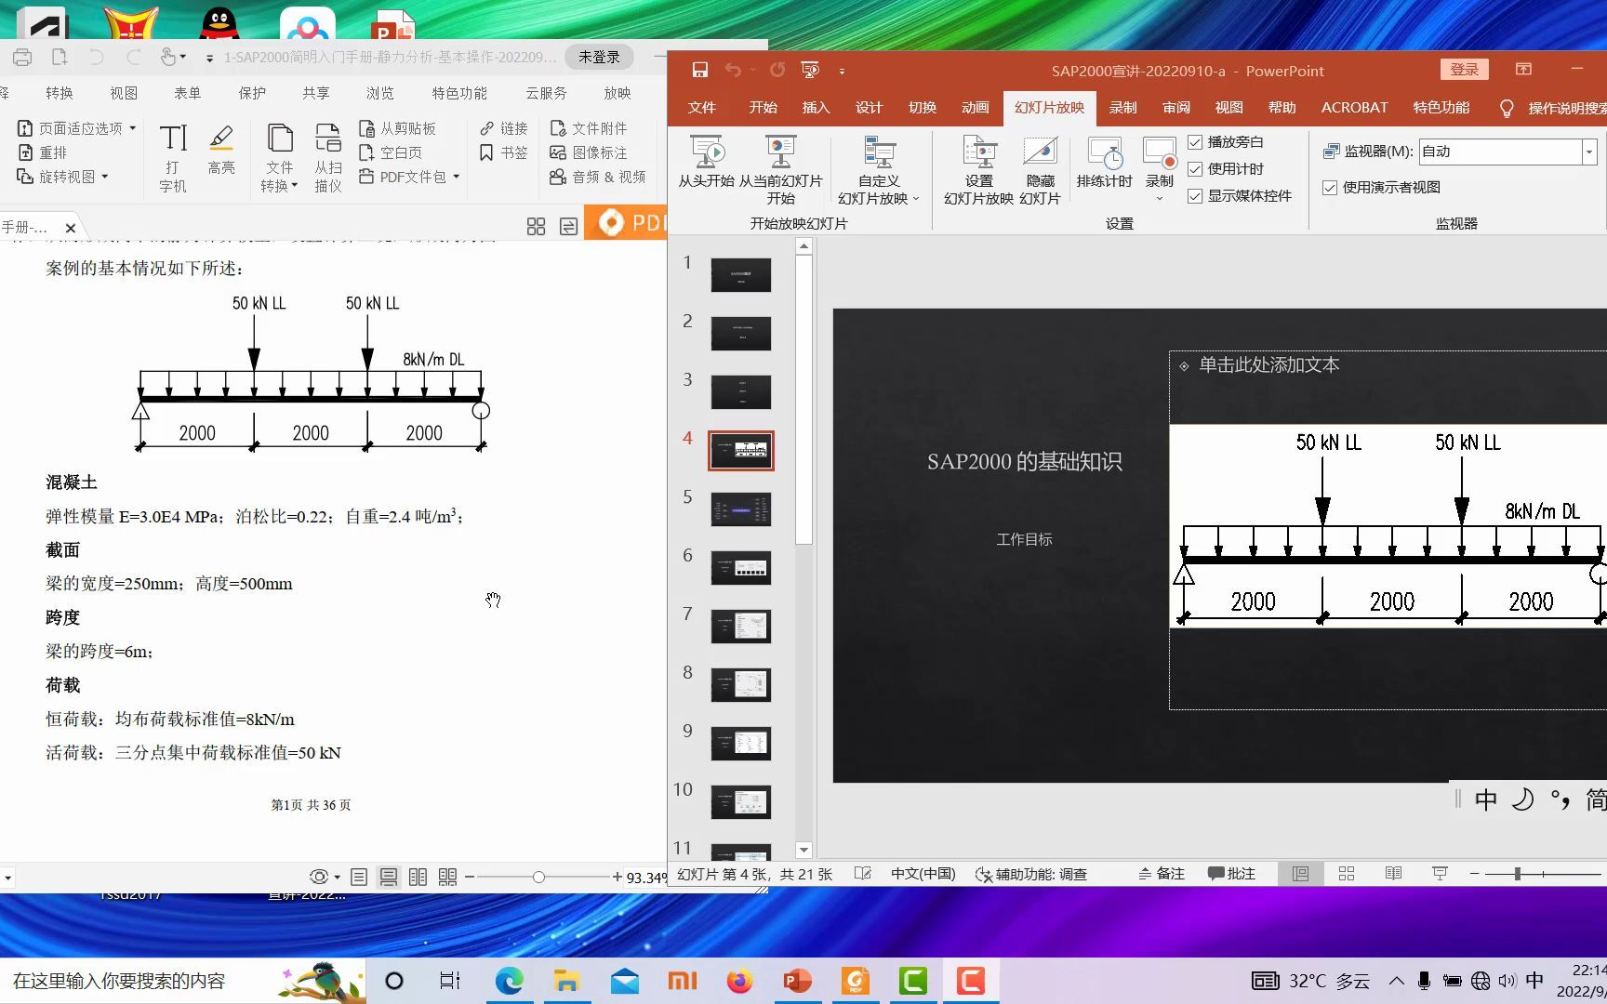The width and height of the screenshot is (1607, 1004).
Task: Select the typewriter (打字机) tool in PDF reader
Action: point(173,158)
